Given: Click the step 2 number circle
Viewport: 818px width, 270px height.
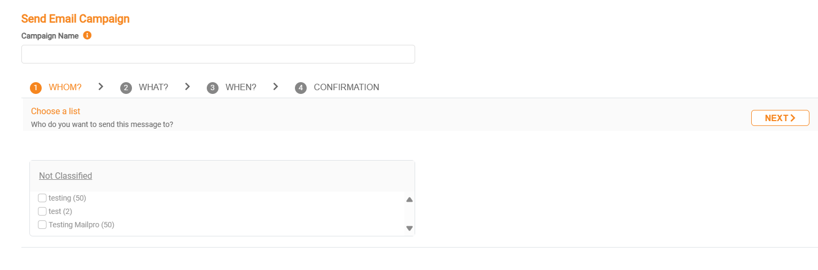Looking at the screenshot, I should click(x=126, y=88).
